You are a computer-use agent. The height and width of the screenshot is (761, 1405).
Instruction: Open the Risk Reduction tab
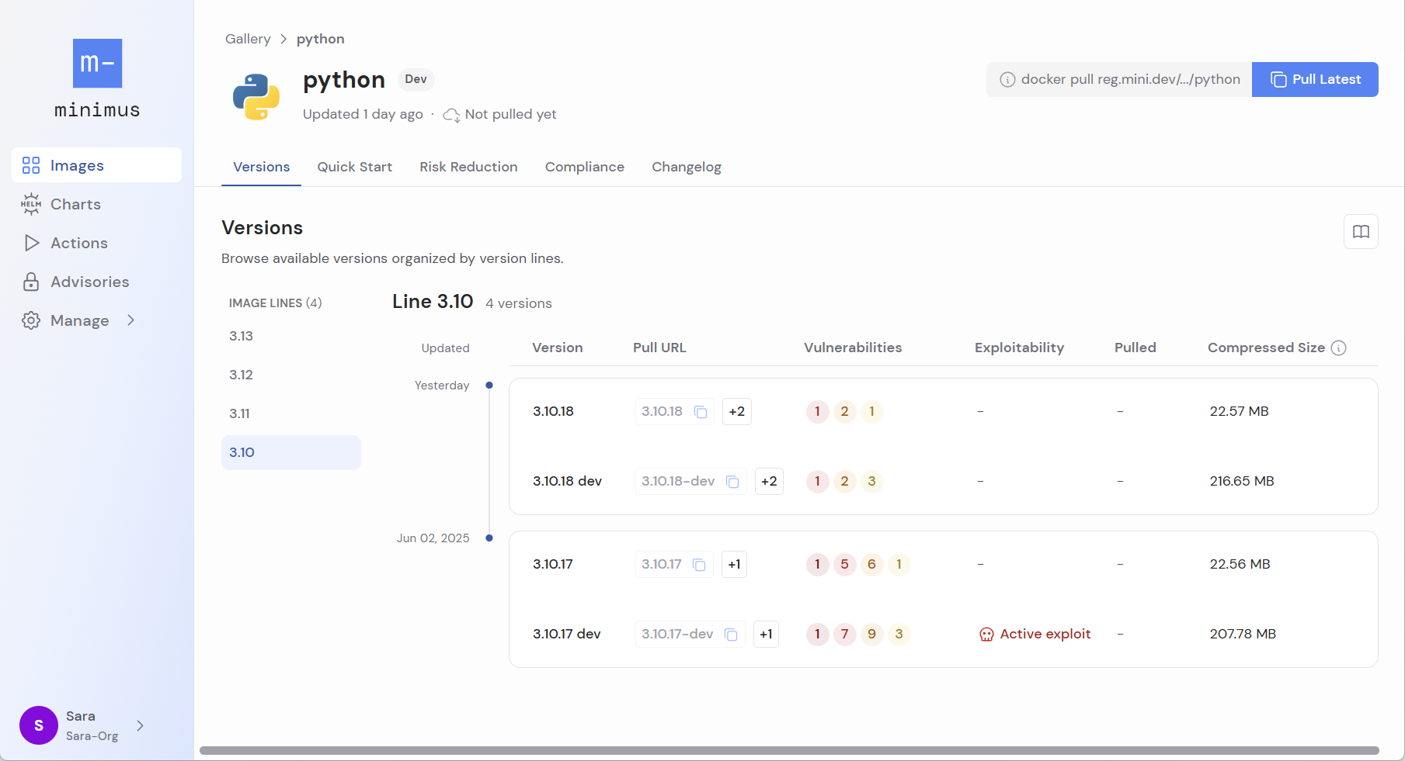pyautogui.click(x=468, y=167)
